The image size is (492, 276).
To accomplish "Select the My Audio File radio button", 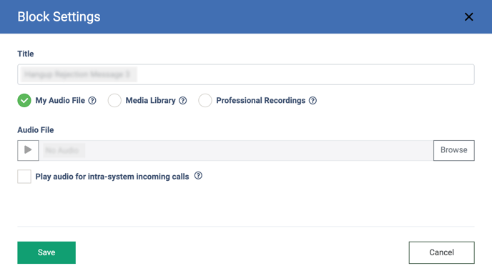I will coord(24,101).
